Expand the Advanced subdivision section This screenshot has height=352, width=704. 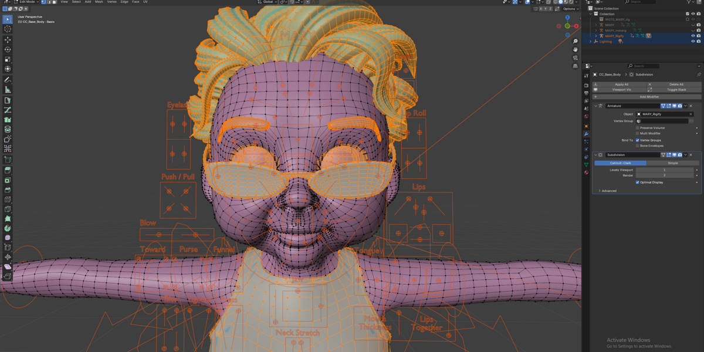coord(608,191)
